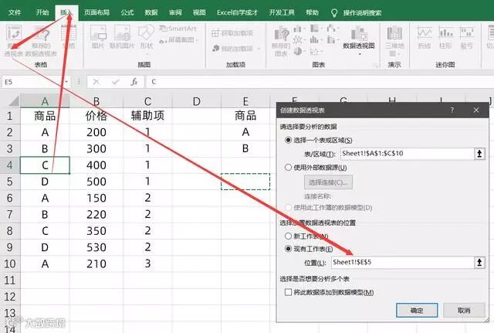Open the PivotTable (数据透视表) ribbon button
This screenshot has height=333, width=494.
(x=14, y=40)
